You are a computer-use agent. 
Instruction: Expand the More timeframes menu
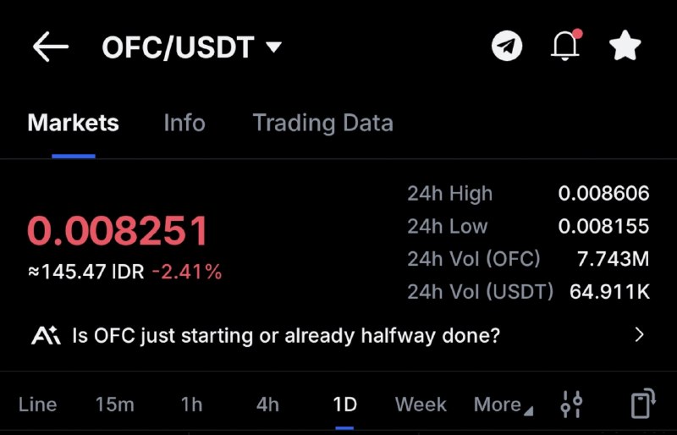[503, 405]
